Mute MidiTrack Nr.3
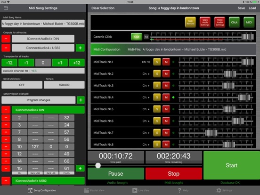Screen dimensions: 260x195 tap(166, 86)
